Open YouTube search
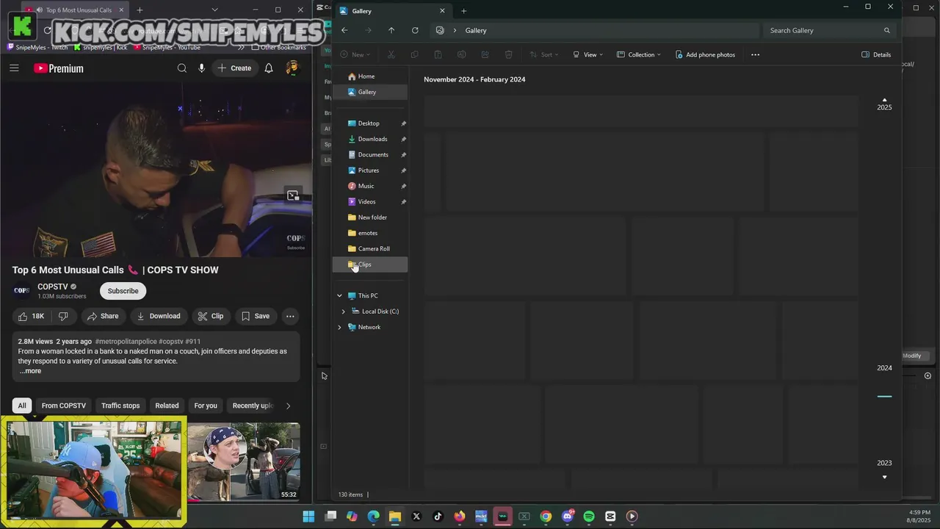This screenshot has width=940, height=529. pyautogui.click(x=181, y=68)
